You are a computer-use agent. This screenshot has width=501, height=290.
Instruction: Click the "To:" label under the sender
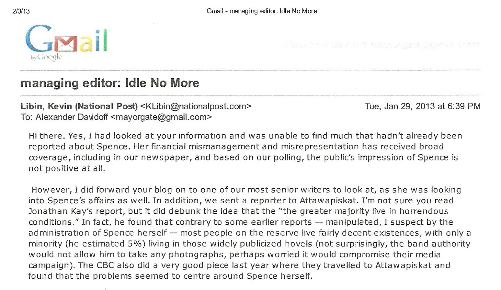click(x=27, y=117)
